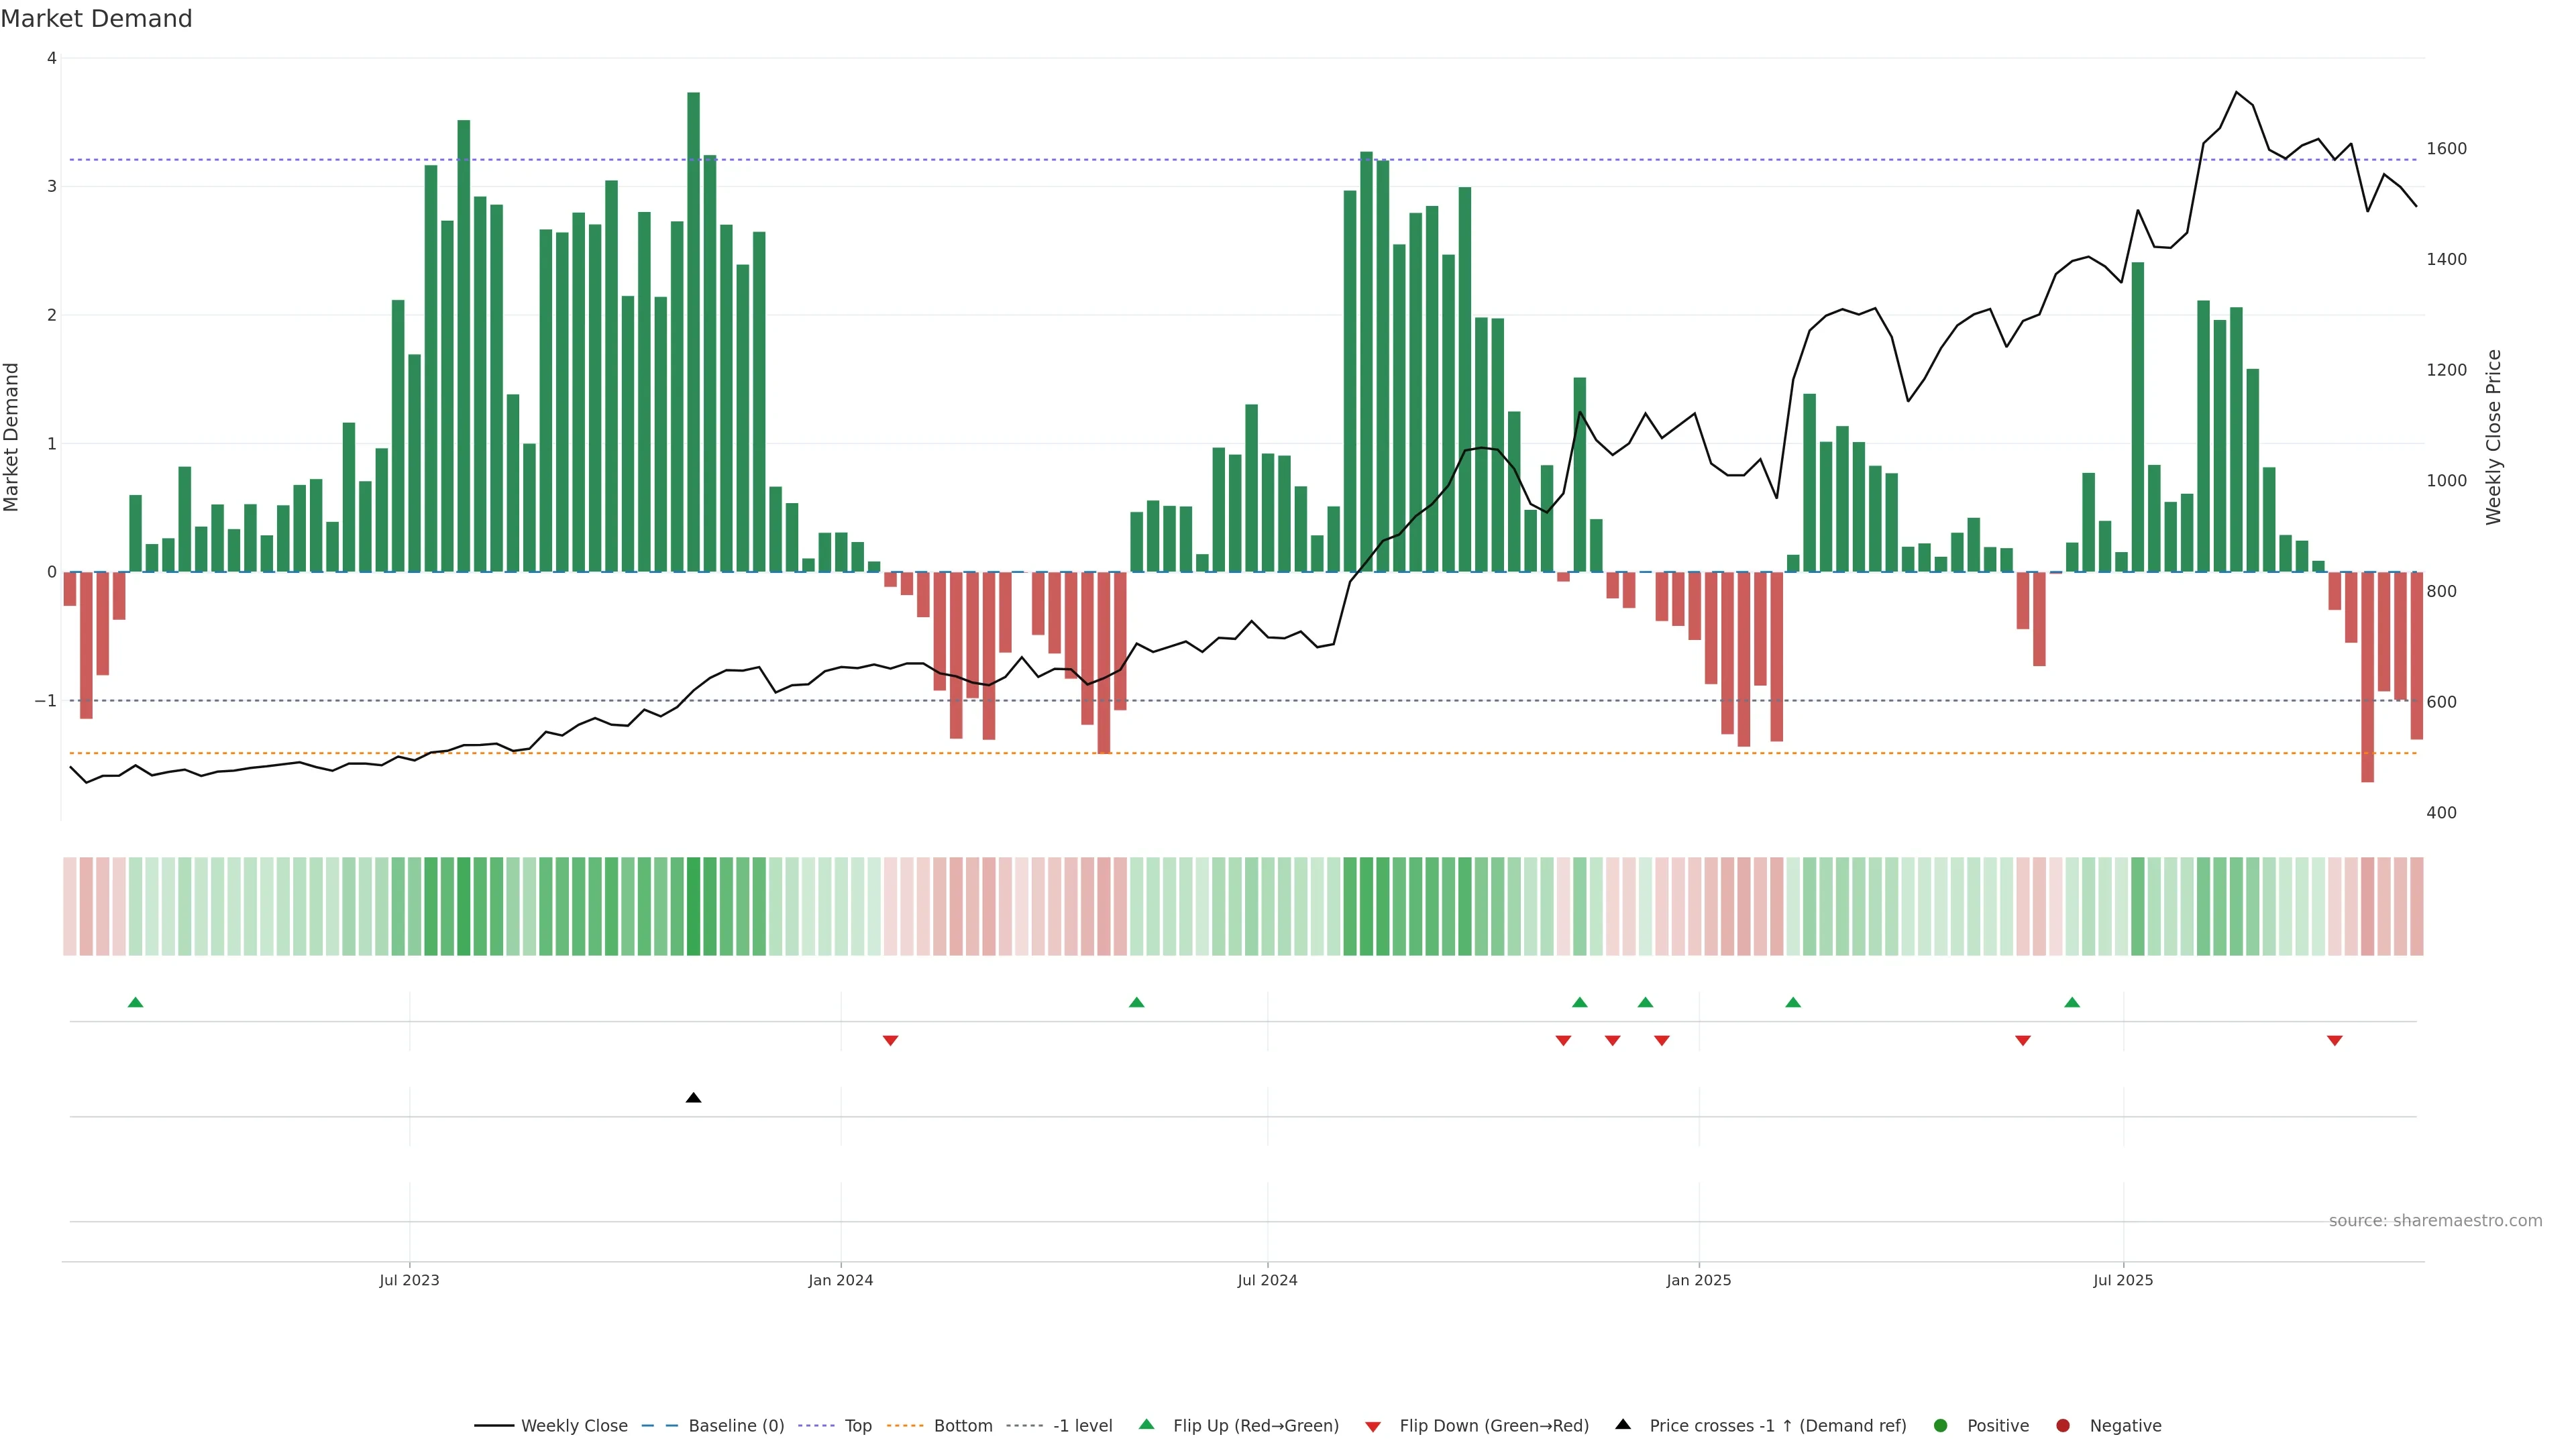Click the source sharemaestro.com text
The height and width of the screenshot is (1449, 2576).
point(2435,1221)
